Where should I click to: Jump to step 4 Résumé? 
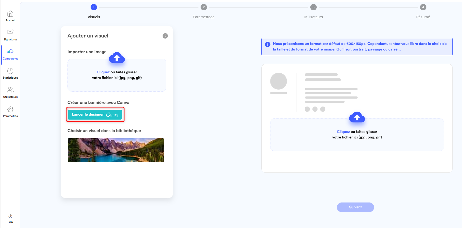(423, 7)
